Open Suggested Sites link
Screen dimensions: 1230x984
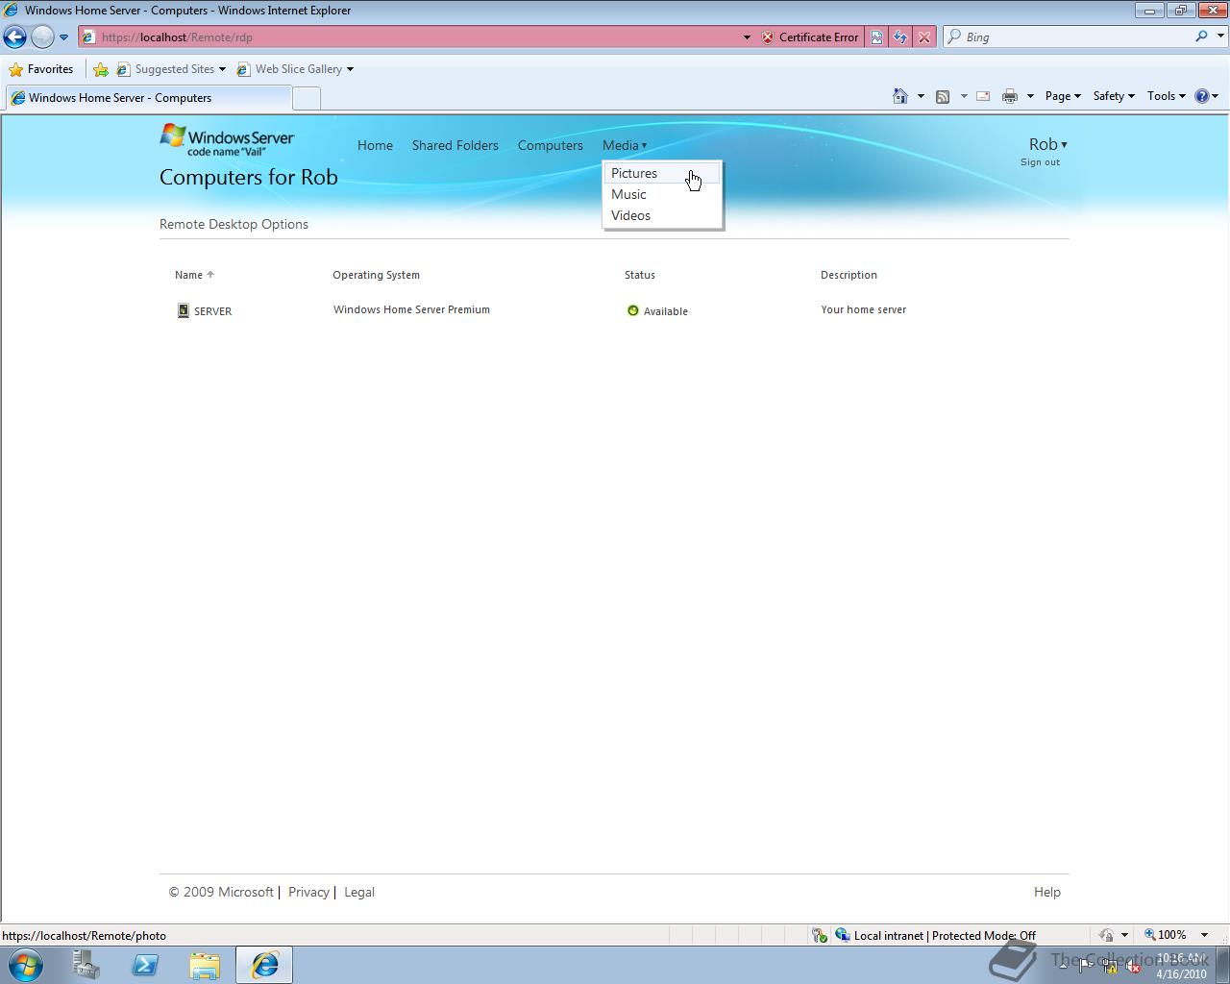coord(171,69)
